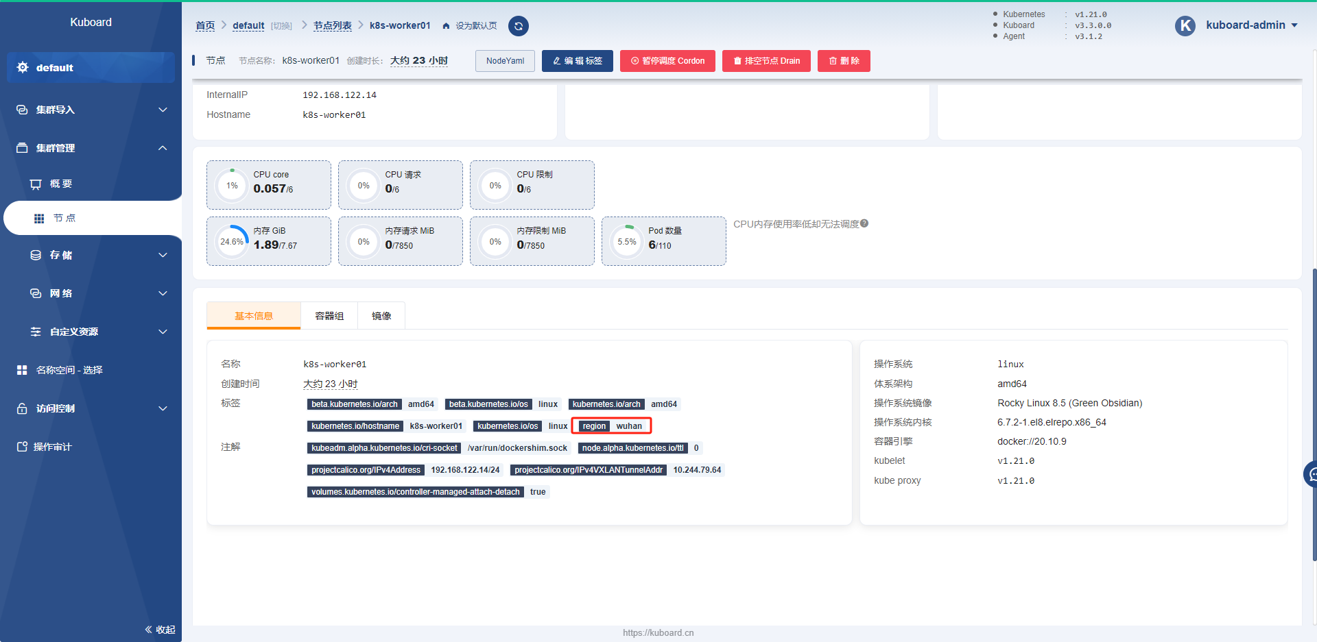Click the Pod 数量 5.5% gauge
The image size is (1317, 642).
(x=627, y=242)
